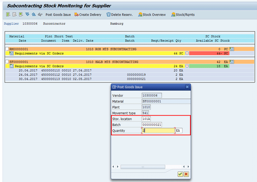Collapse the 24 EA requirements row
This screenshot has width=257, height=182.
(187, 66)
